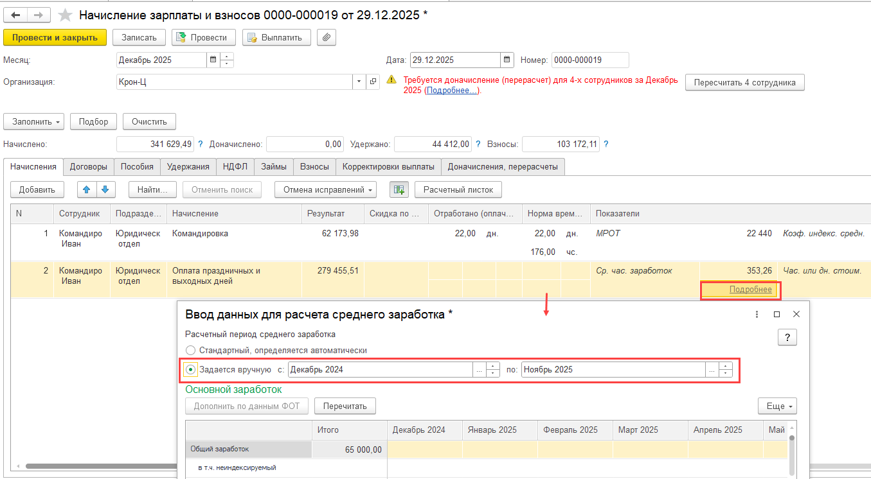Select the Задается вручную radio button
Viewport: 871px width, 479px height.
[x=190, y=369]
